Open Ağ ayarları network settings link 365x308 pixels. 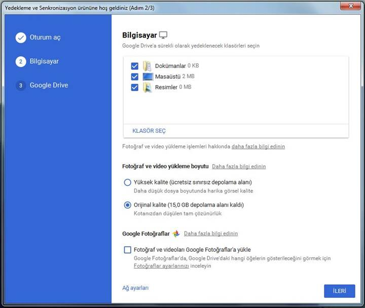[x=135, y=288]
